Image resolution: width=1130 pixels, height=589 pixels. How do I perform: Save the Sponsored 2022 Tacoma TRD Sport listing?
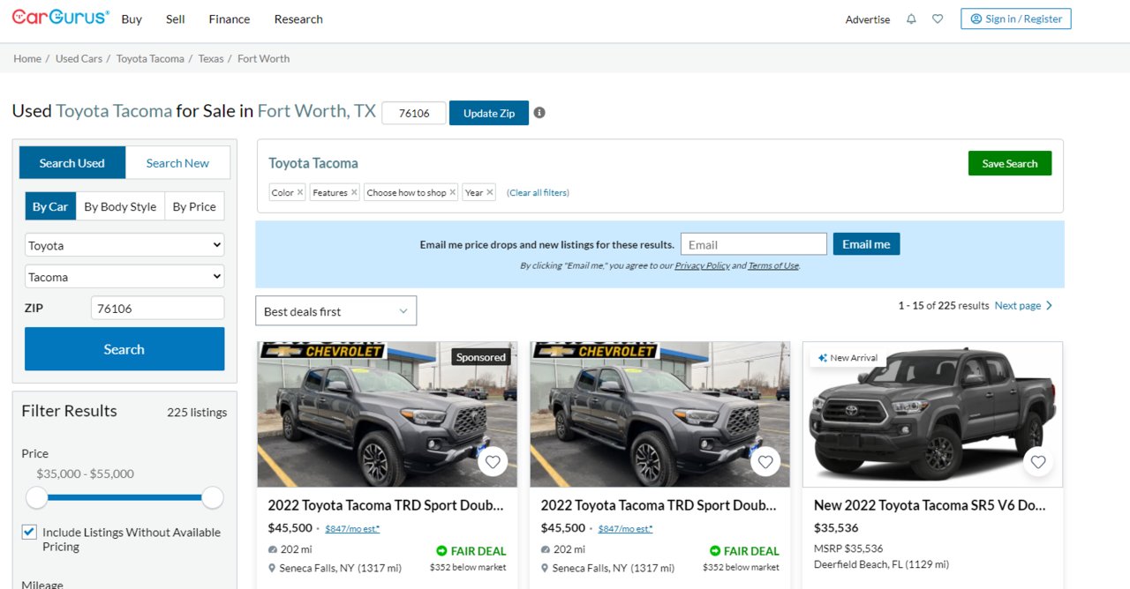pos(493,461)
